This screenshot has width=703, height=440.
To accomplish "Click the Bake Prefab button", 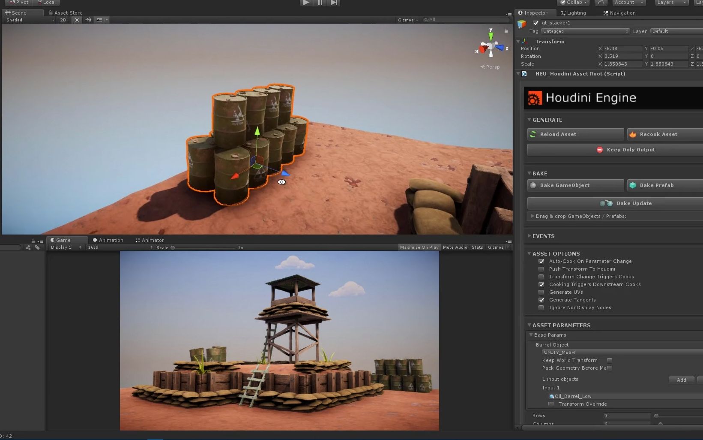I will tap(664, 185).
